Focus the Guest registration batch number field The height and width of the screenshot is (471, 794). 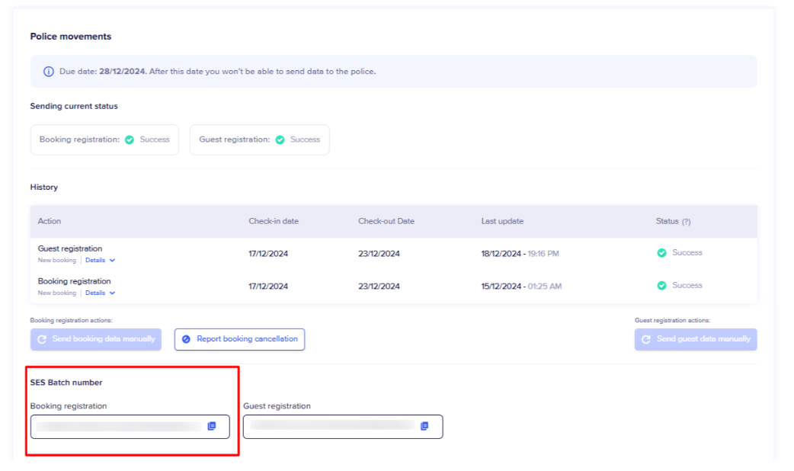pyautogui.click(x=331, y=427)
